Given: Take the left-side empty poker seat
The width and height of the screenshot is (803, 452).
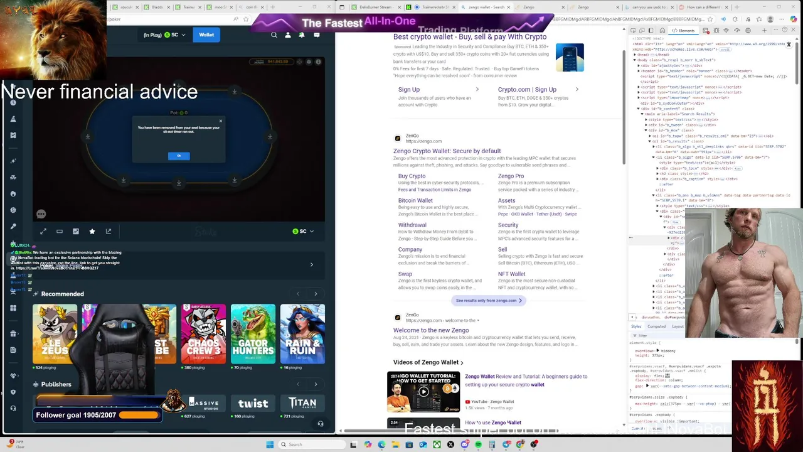Looking at the screenshot, I should click(x=88, y=136).
